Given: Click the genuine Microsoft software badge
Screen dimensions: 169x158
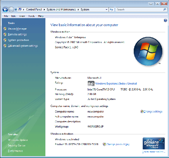Looking at the screenshot, I should click(x=154, y=143).
